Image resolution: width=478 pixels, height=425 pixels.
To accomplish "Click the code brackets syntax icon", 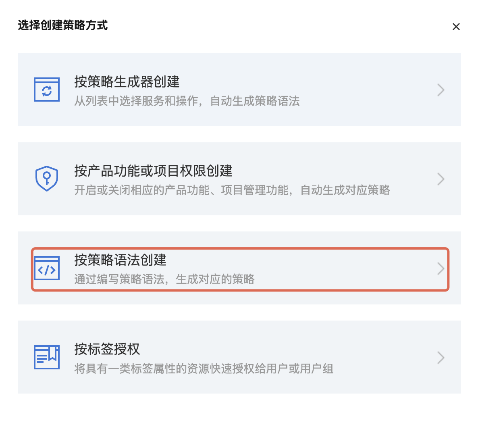I will tap(47, 268).
